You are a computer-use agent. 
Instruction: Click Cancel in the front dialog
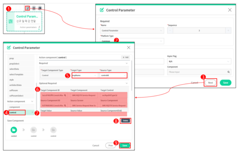[96, 145]
